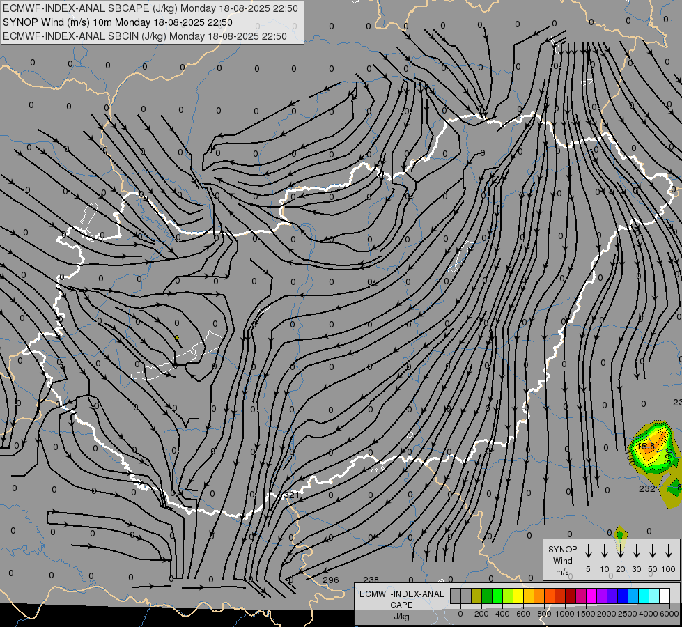
Task: Click the SBCIN header line
Action: point(145,36)
